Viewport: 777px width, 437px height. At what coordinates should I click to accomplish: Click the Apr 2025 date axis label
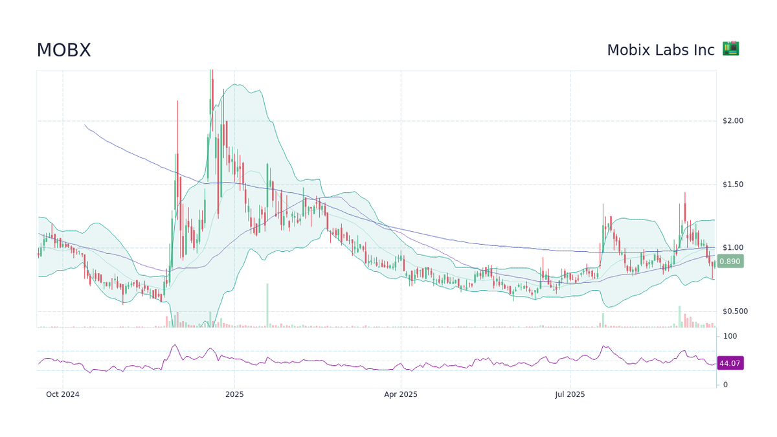401,394
